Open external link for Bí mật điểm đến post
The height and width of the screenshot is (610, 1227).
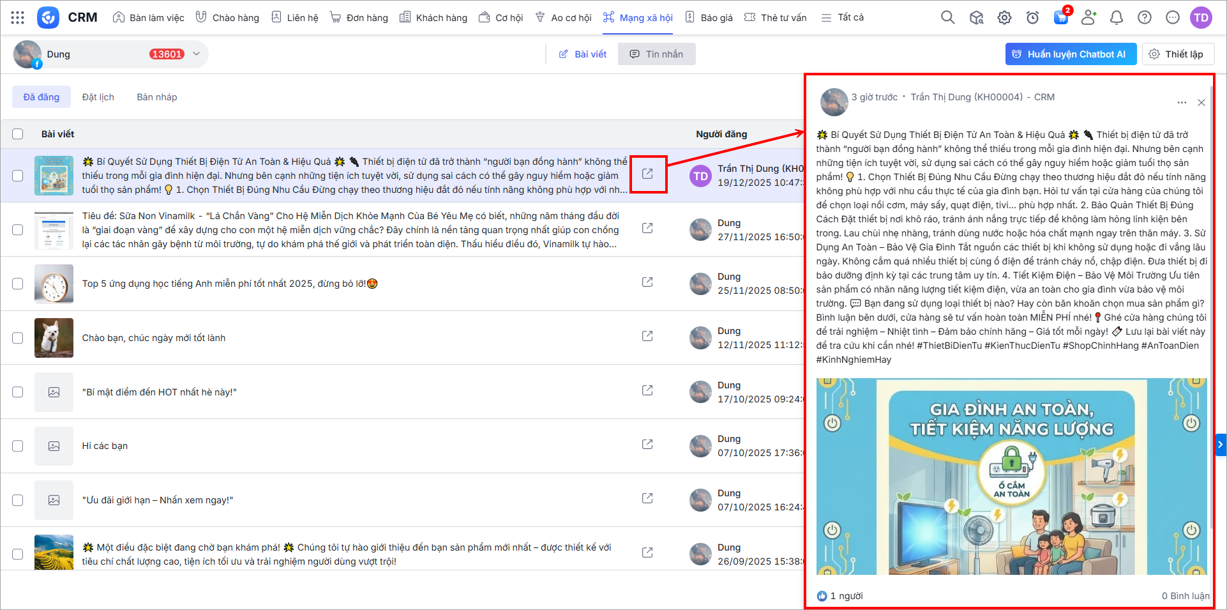click(647, 390)
